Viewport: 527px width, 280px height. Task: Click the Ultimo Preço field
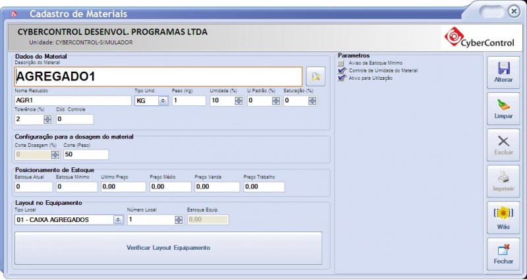tap(123, 187)
